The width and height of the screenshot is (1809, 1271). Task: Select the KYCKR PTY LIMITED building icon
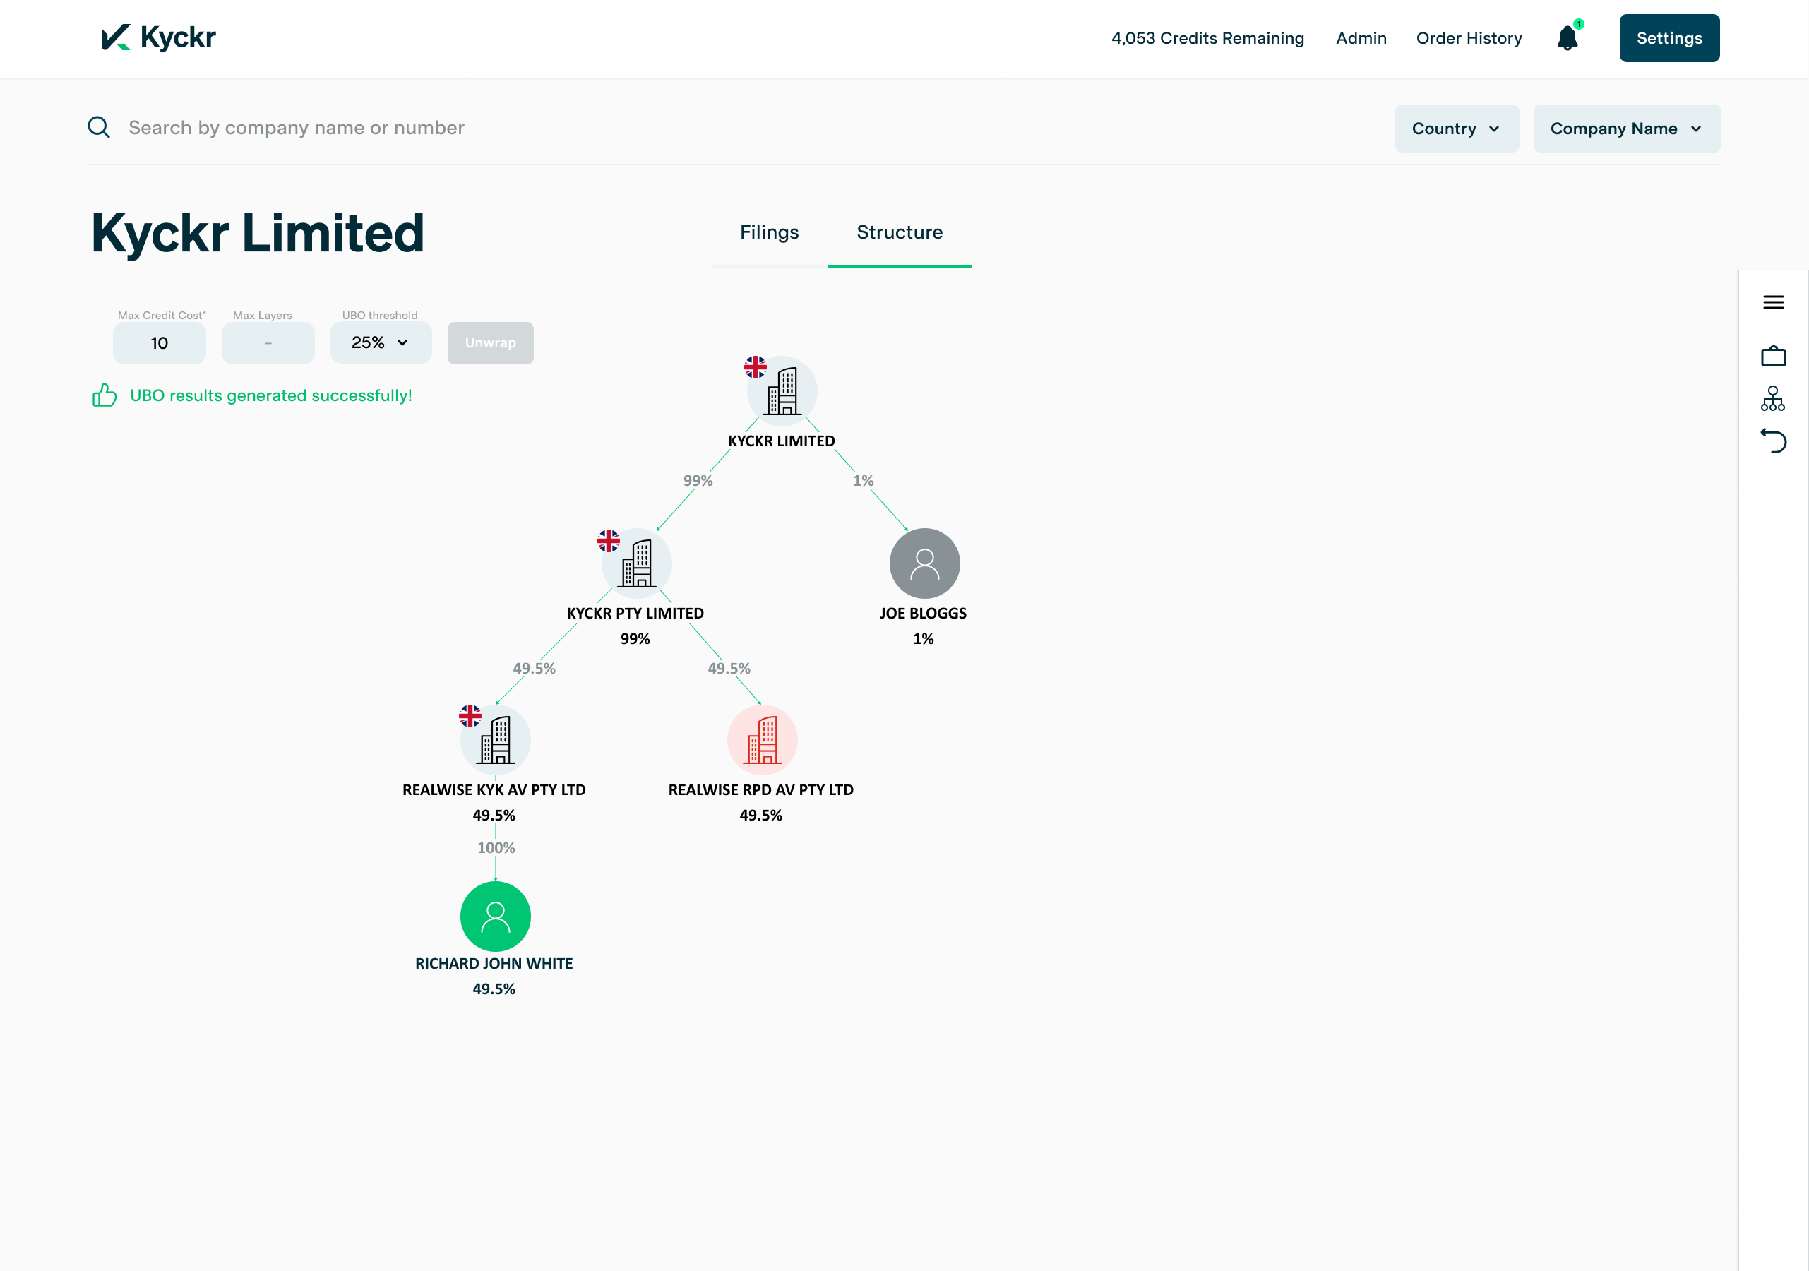click(x=637, y=563)
